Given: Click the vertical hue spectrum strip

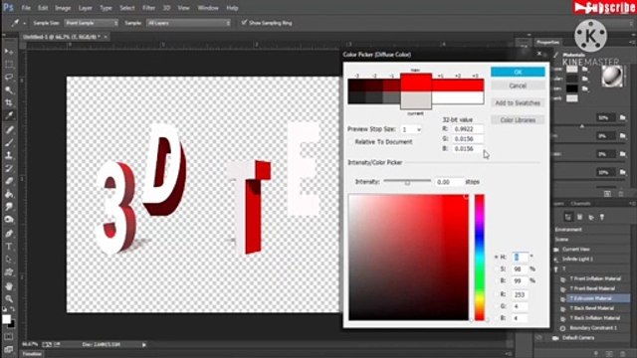Looking at the screenshot, I should coord(480,258).
